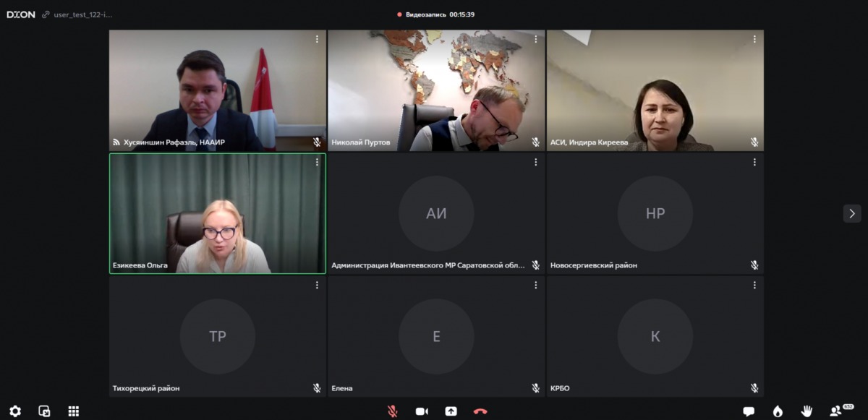Viewport: 868px width, 420px height.
Task: Open more options on Новосергиевский район tile
Action: (x=754, y=163)
